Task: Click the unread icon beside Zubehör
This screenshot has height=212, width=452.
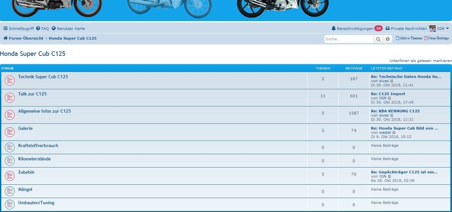Action: [x=10, y=176]
